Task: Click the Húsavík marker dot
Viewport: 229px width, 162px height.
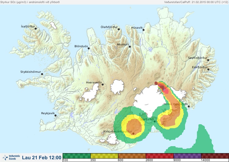Action: (144, 30)
